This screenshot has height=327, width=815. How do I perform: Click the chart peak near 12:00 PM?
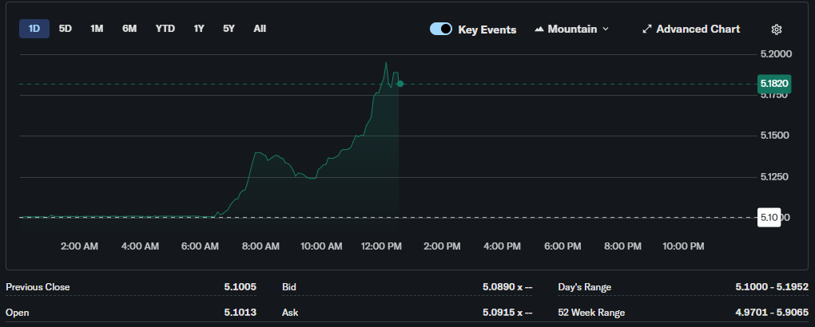[x=387, y=63]
